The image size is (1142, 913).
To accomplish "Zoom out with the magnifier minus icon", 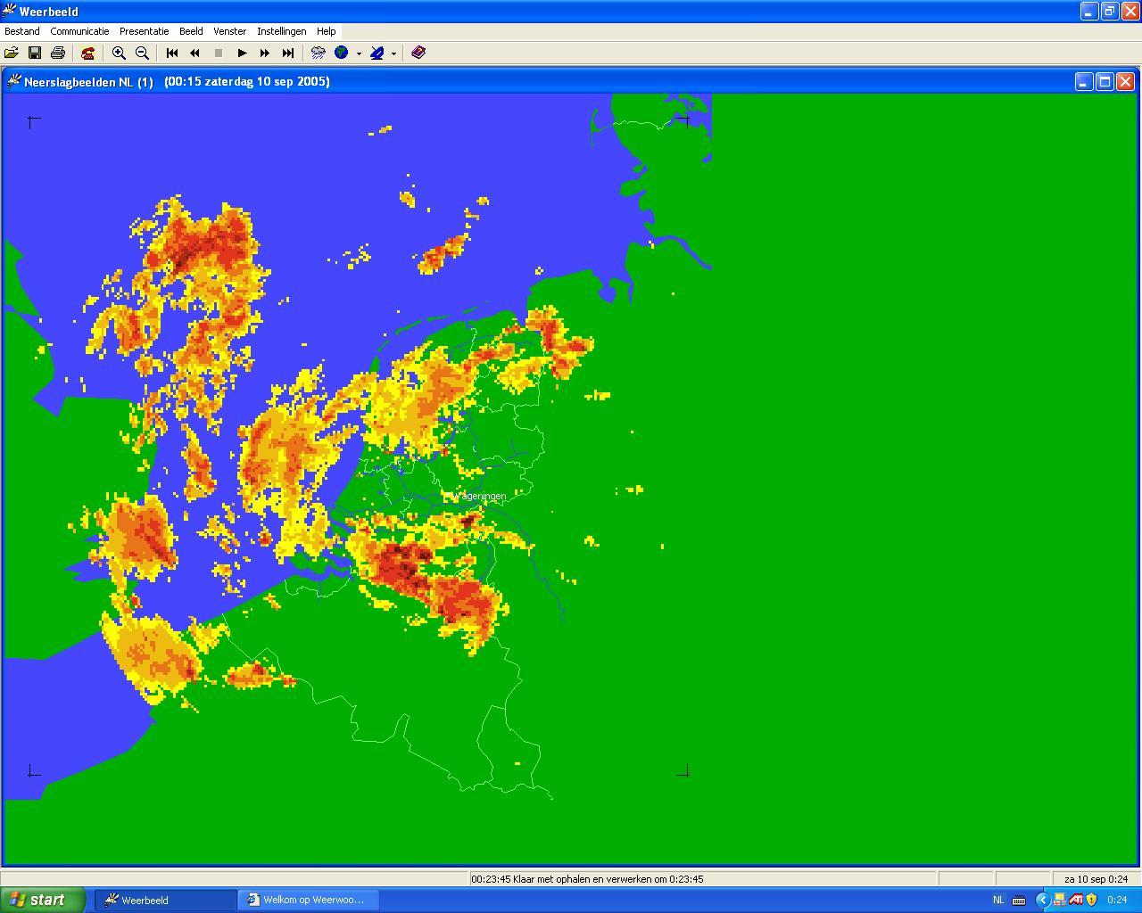I will click(142, 53).
